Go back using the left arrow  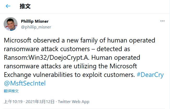click(x=8, y=6)
